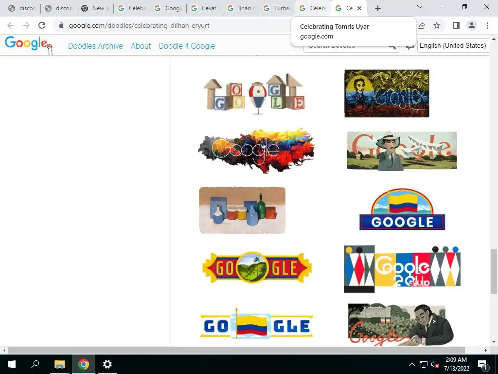Open the About link

coord(141,46)
